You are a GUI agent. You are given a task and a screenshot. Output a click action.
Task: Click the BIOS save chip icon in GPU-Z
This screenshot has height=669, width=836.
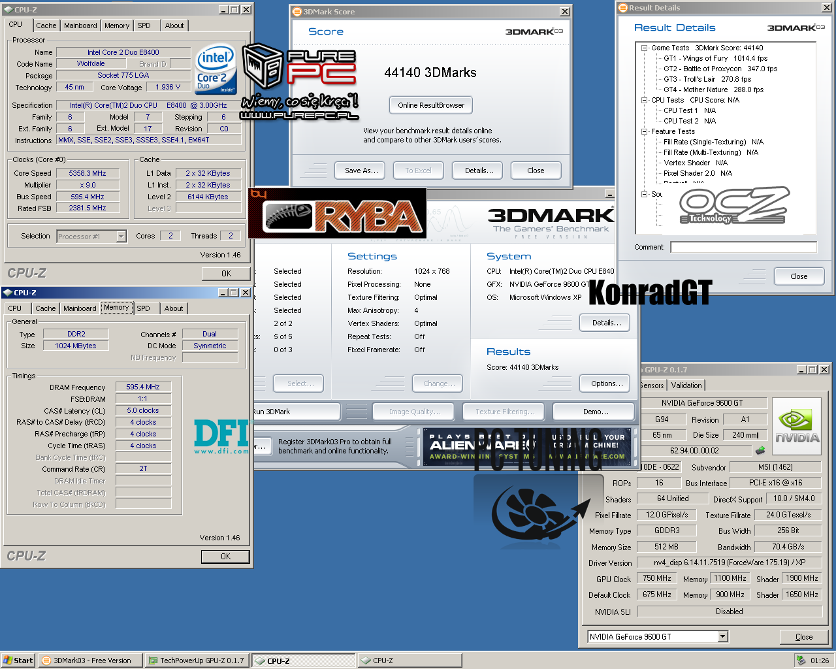760,450
